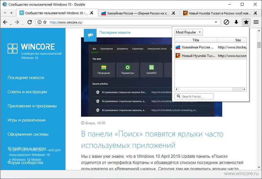
Task: Expand the tab list chevron
Action: [5, 13]
